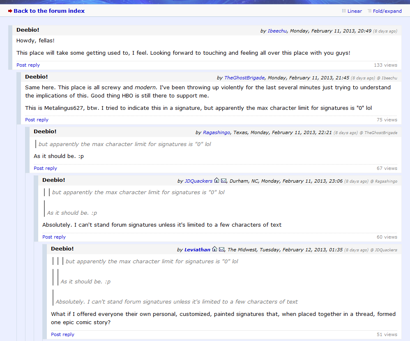Image resolution: width=410 pixels, height=341 pixels.
Task: Click 'Absolutely. I can't stand forum signatures' reply text
Action: pyautogui.click(x=162, y=225)
